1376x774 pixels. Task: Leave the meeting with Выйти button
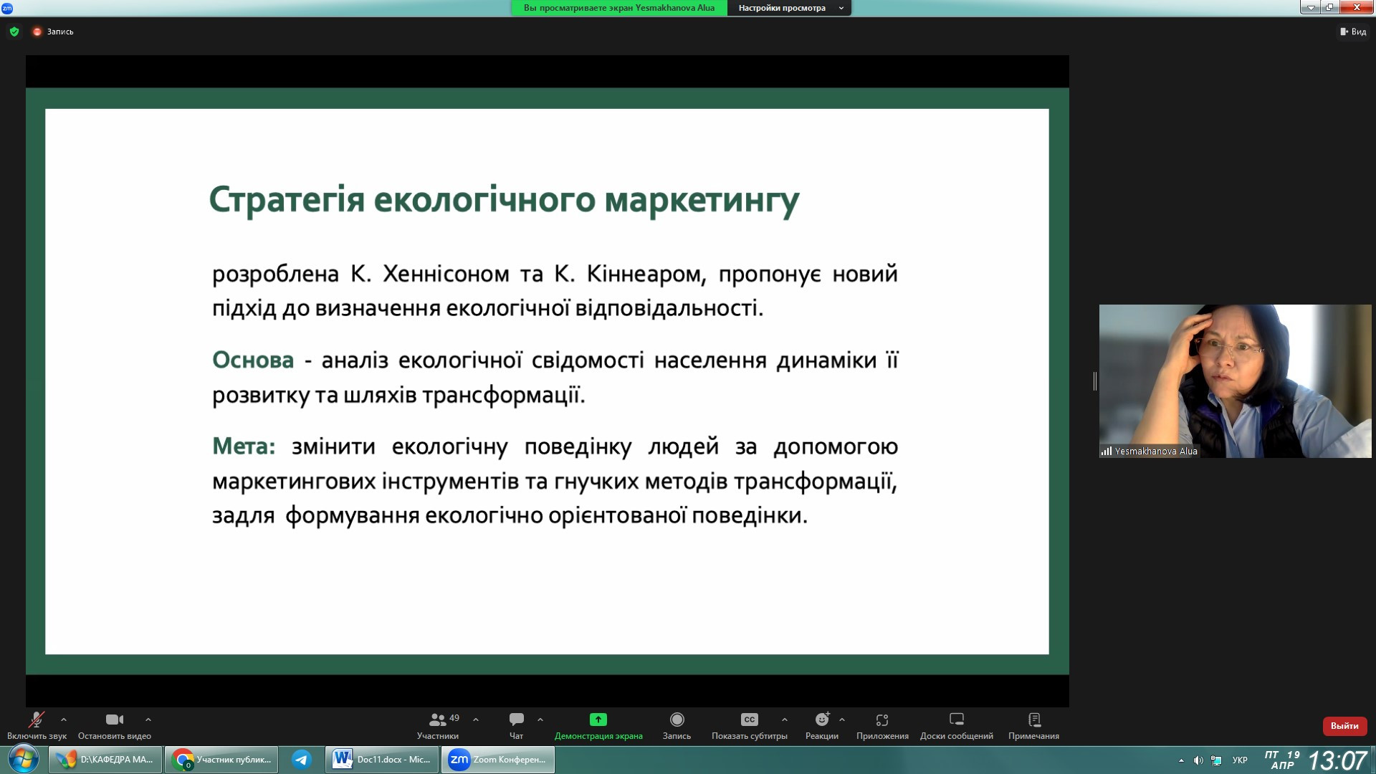[1344, 726]
